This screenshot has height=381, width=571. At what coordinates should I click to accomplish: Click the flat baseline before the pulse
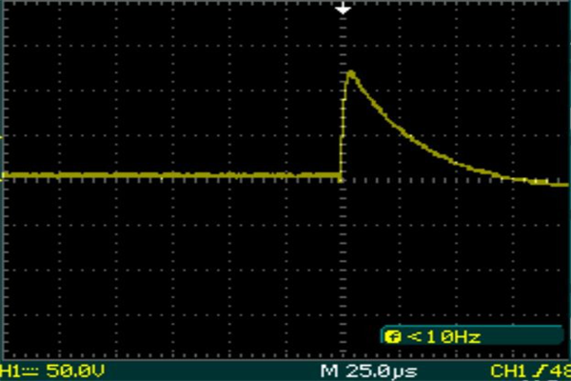pos(171,175)
